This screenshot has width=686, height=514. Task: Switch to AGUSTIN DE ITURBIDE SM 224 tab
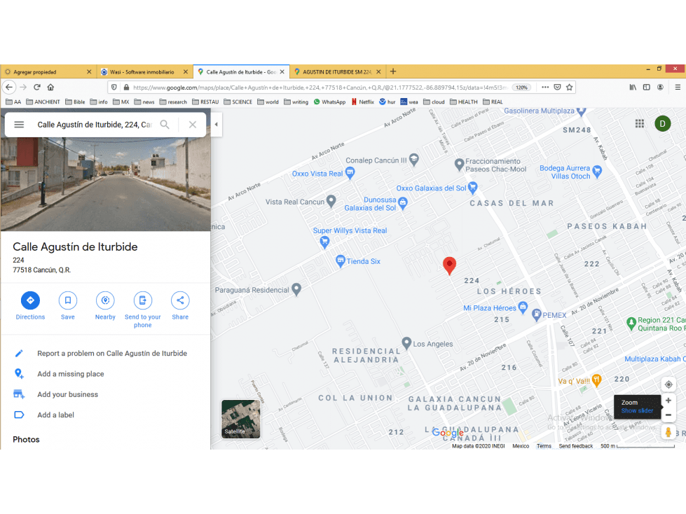337,71
